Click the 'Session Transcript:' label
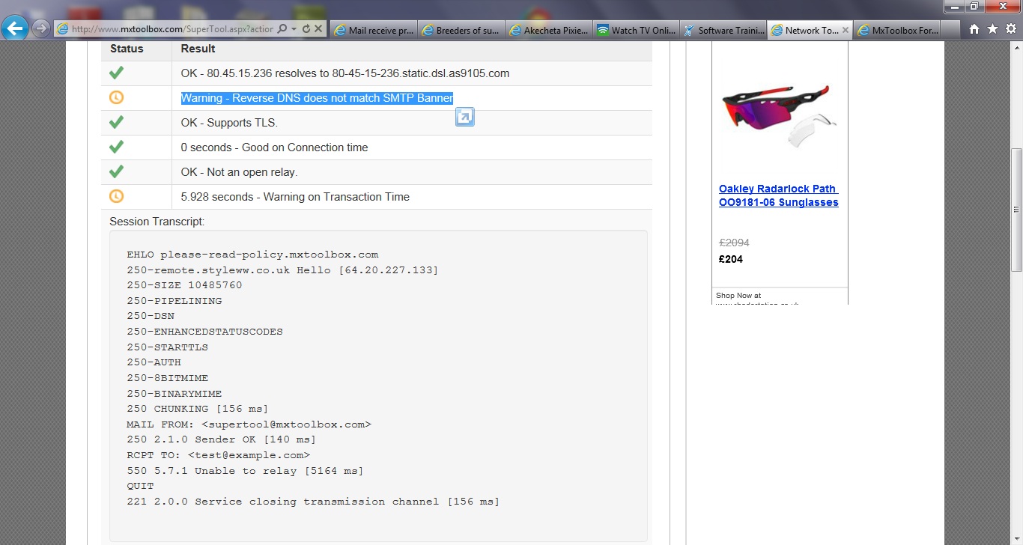The image size is (1023, 545). click(x=157, y=222)
